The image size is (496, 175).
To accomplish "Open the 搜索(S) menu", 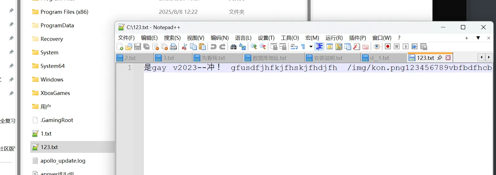I will pyautogui.click(x=172, y=38).
